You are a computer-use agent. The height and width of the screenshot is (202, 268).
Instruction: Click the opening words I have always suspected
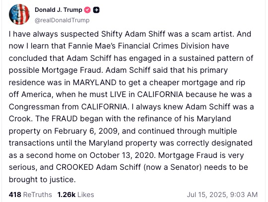tap(54, 34)
